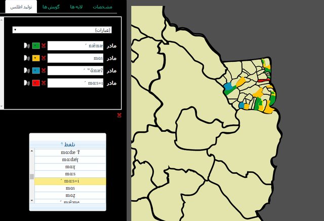Sort list by تلفظ column header
Viewport: 324px width, 221px height.
[x=68, y=144]
